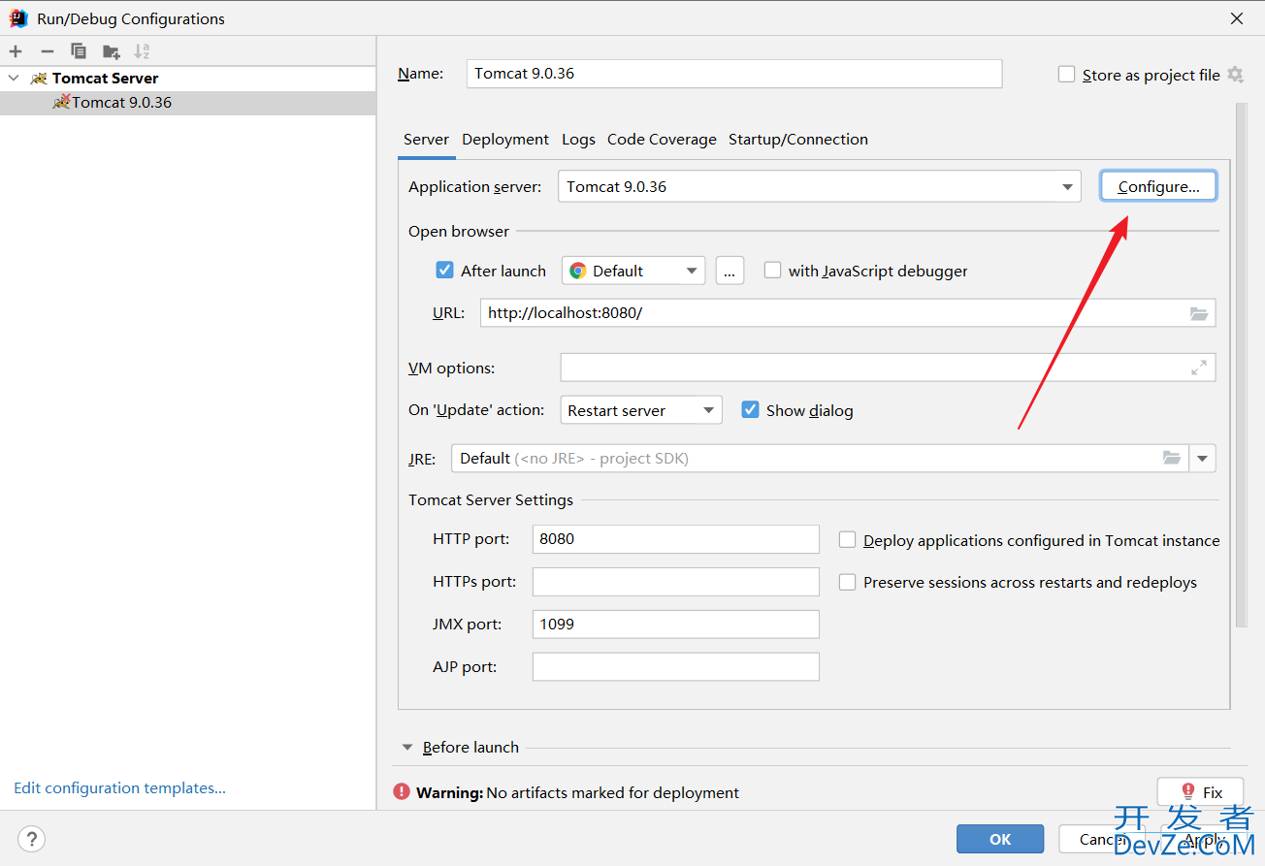Uncheck Show dialog checkbox
Screen dimensions: 1265x866
click(750, 410)
